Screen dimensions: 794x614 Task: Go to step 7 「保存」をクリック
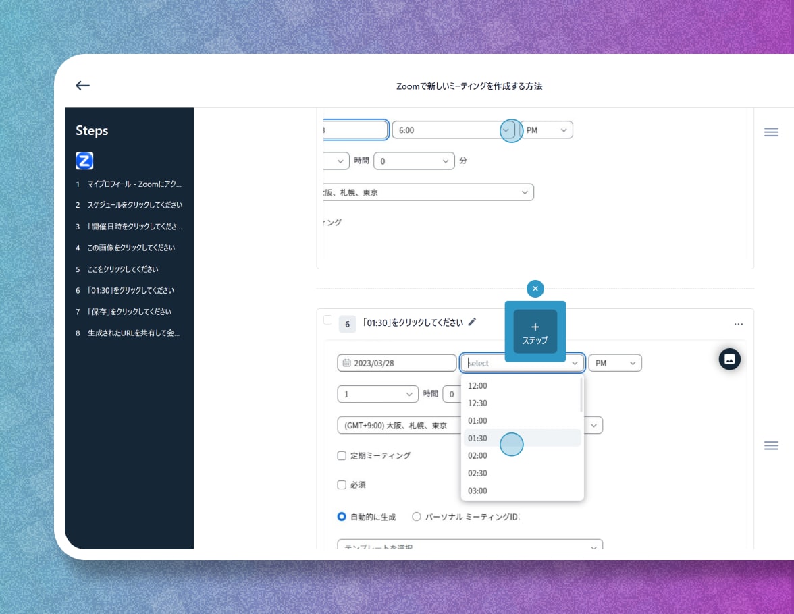[x=124, y=311]
